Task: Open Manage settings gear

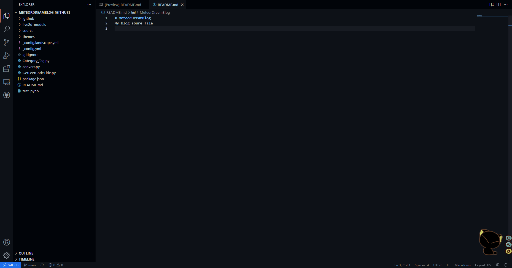Action: (7, 255)
